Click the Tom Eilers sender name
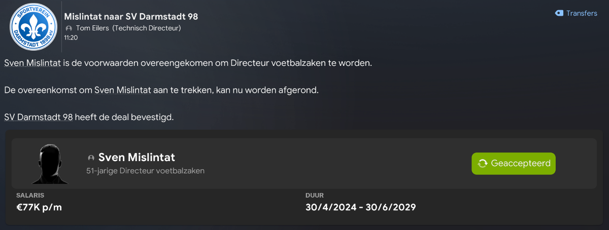 (x=92, y=28)
